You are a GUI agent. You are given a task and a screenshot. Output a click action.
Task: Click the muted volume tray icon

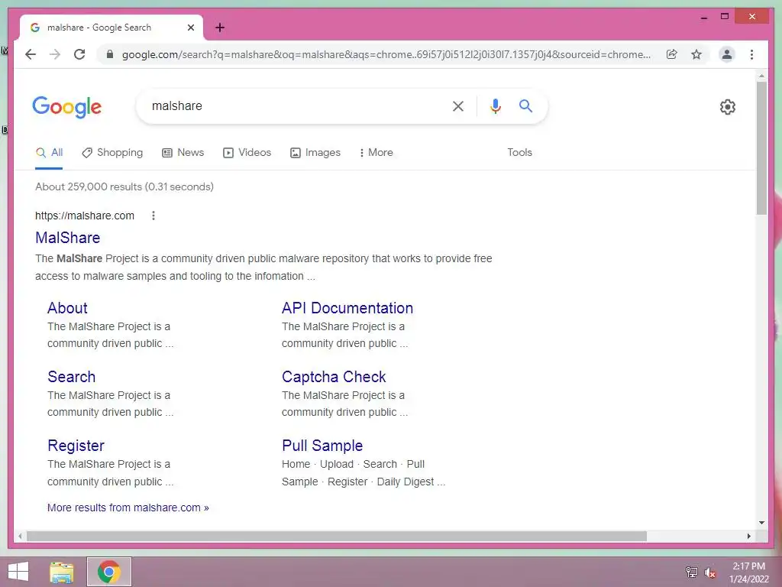[x=710, y=572]
